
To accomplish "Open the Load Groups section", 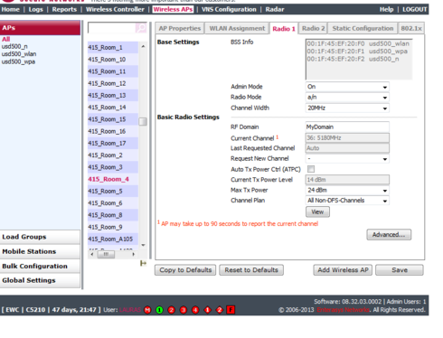I will [40, 237].
